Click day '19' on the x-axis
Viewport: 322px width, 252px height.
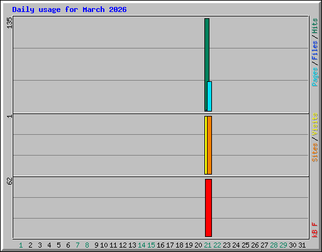point(189,245)
